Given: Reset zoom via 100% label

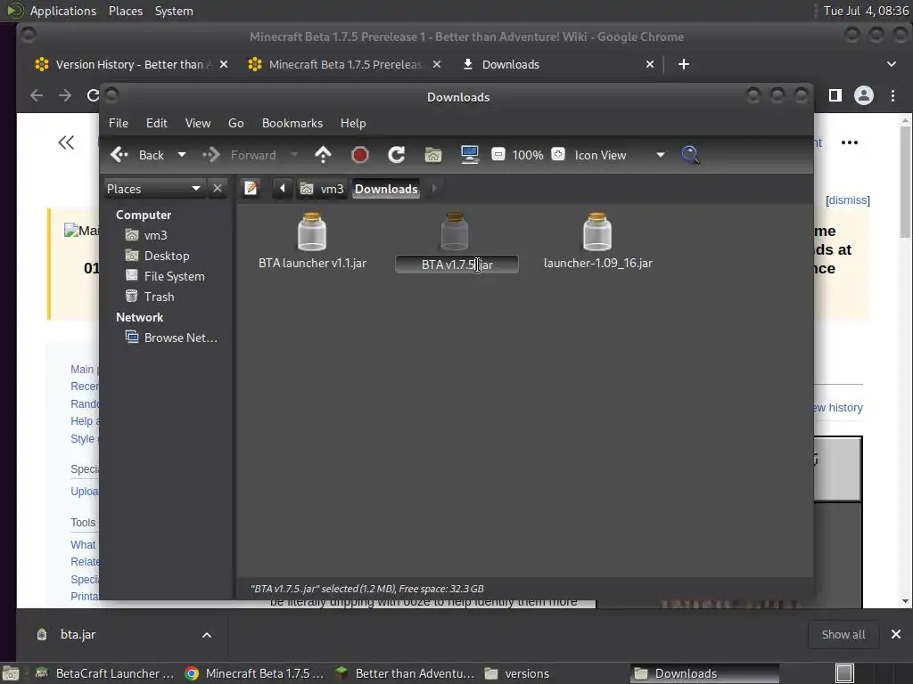Looking at the screenshot, I should pyautogui.click(x=528, y=155).
